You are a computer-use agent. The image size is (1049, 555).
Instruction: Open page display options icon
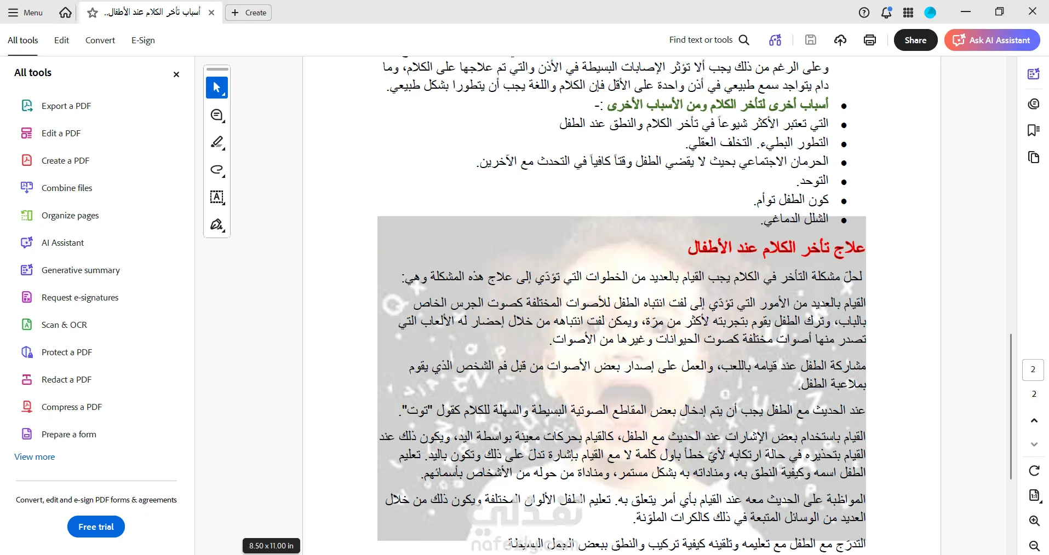(x=1034, y=496)
